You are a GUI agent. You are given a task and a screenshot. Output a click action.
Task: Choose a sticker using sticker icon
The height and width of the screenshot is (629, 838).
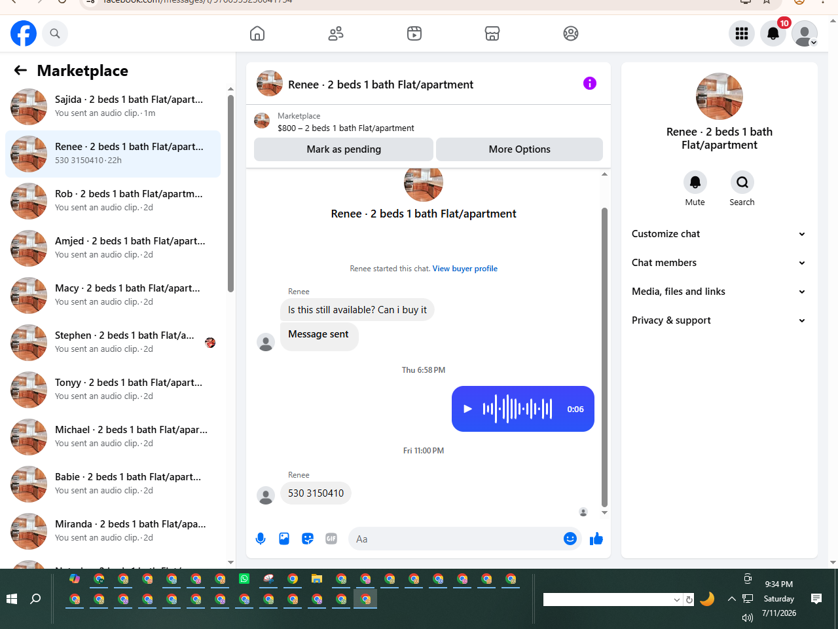(308, 539)
